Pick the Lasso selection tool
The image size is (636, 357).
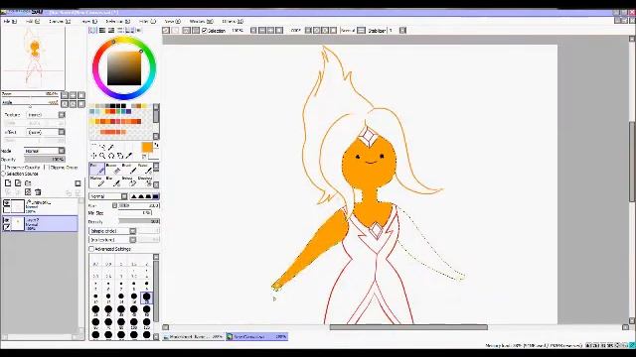(x=102, y=147)
